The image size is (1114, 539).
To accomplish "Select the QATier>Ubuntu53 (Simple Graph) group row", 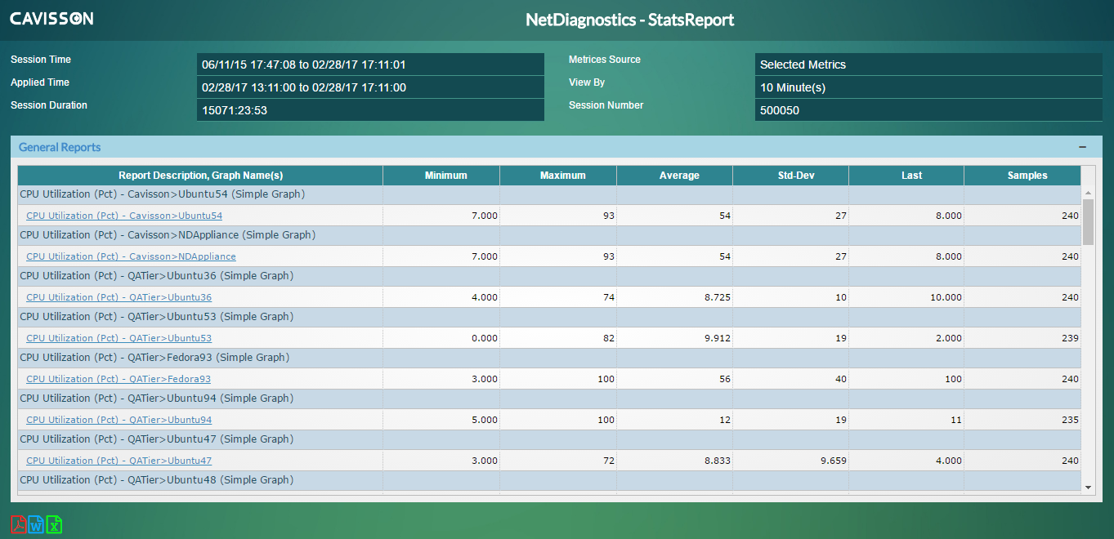I will [x=549, y=317].
